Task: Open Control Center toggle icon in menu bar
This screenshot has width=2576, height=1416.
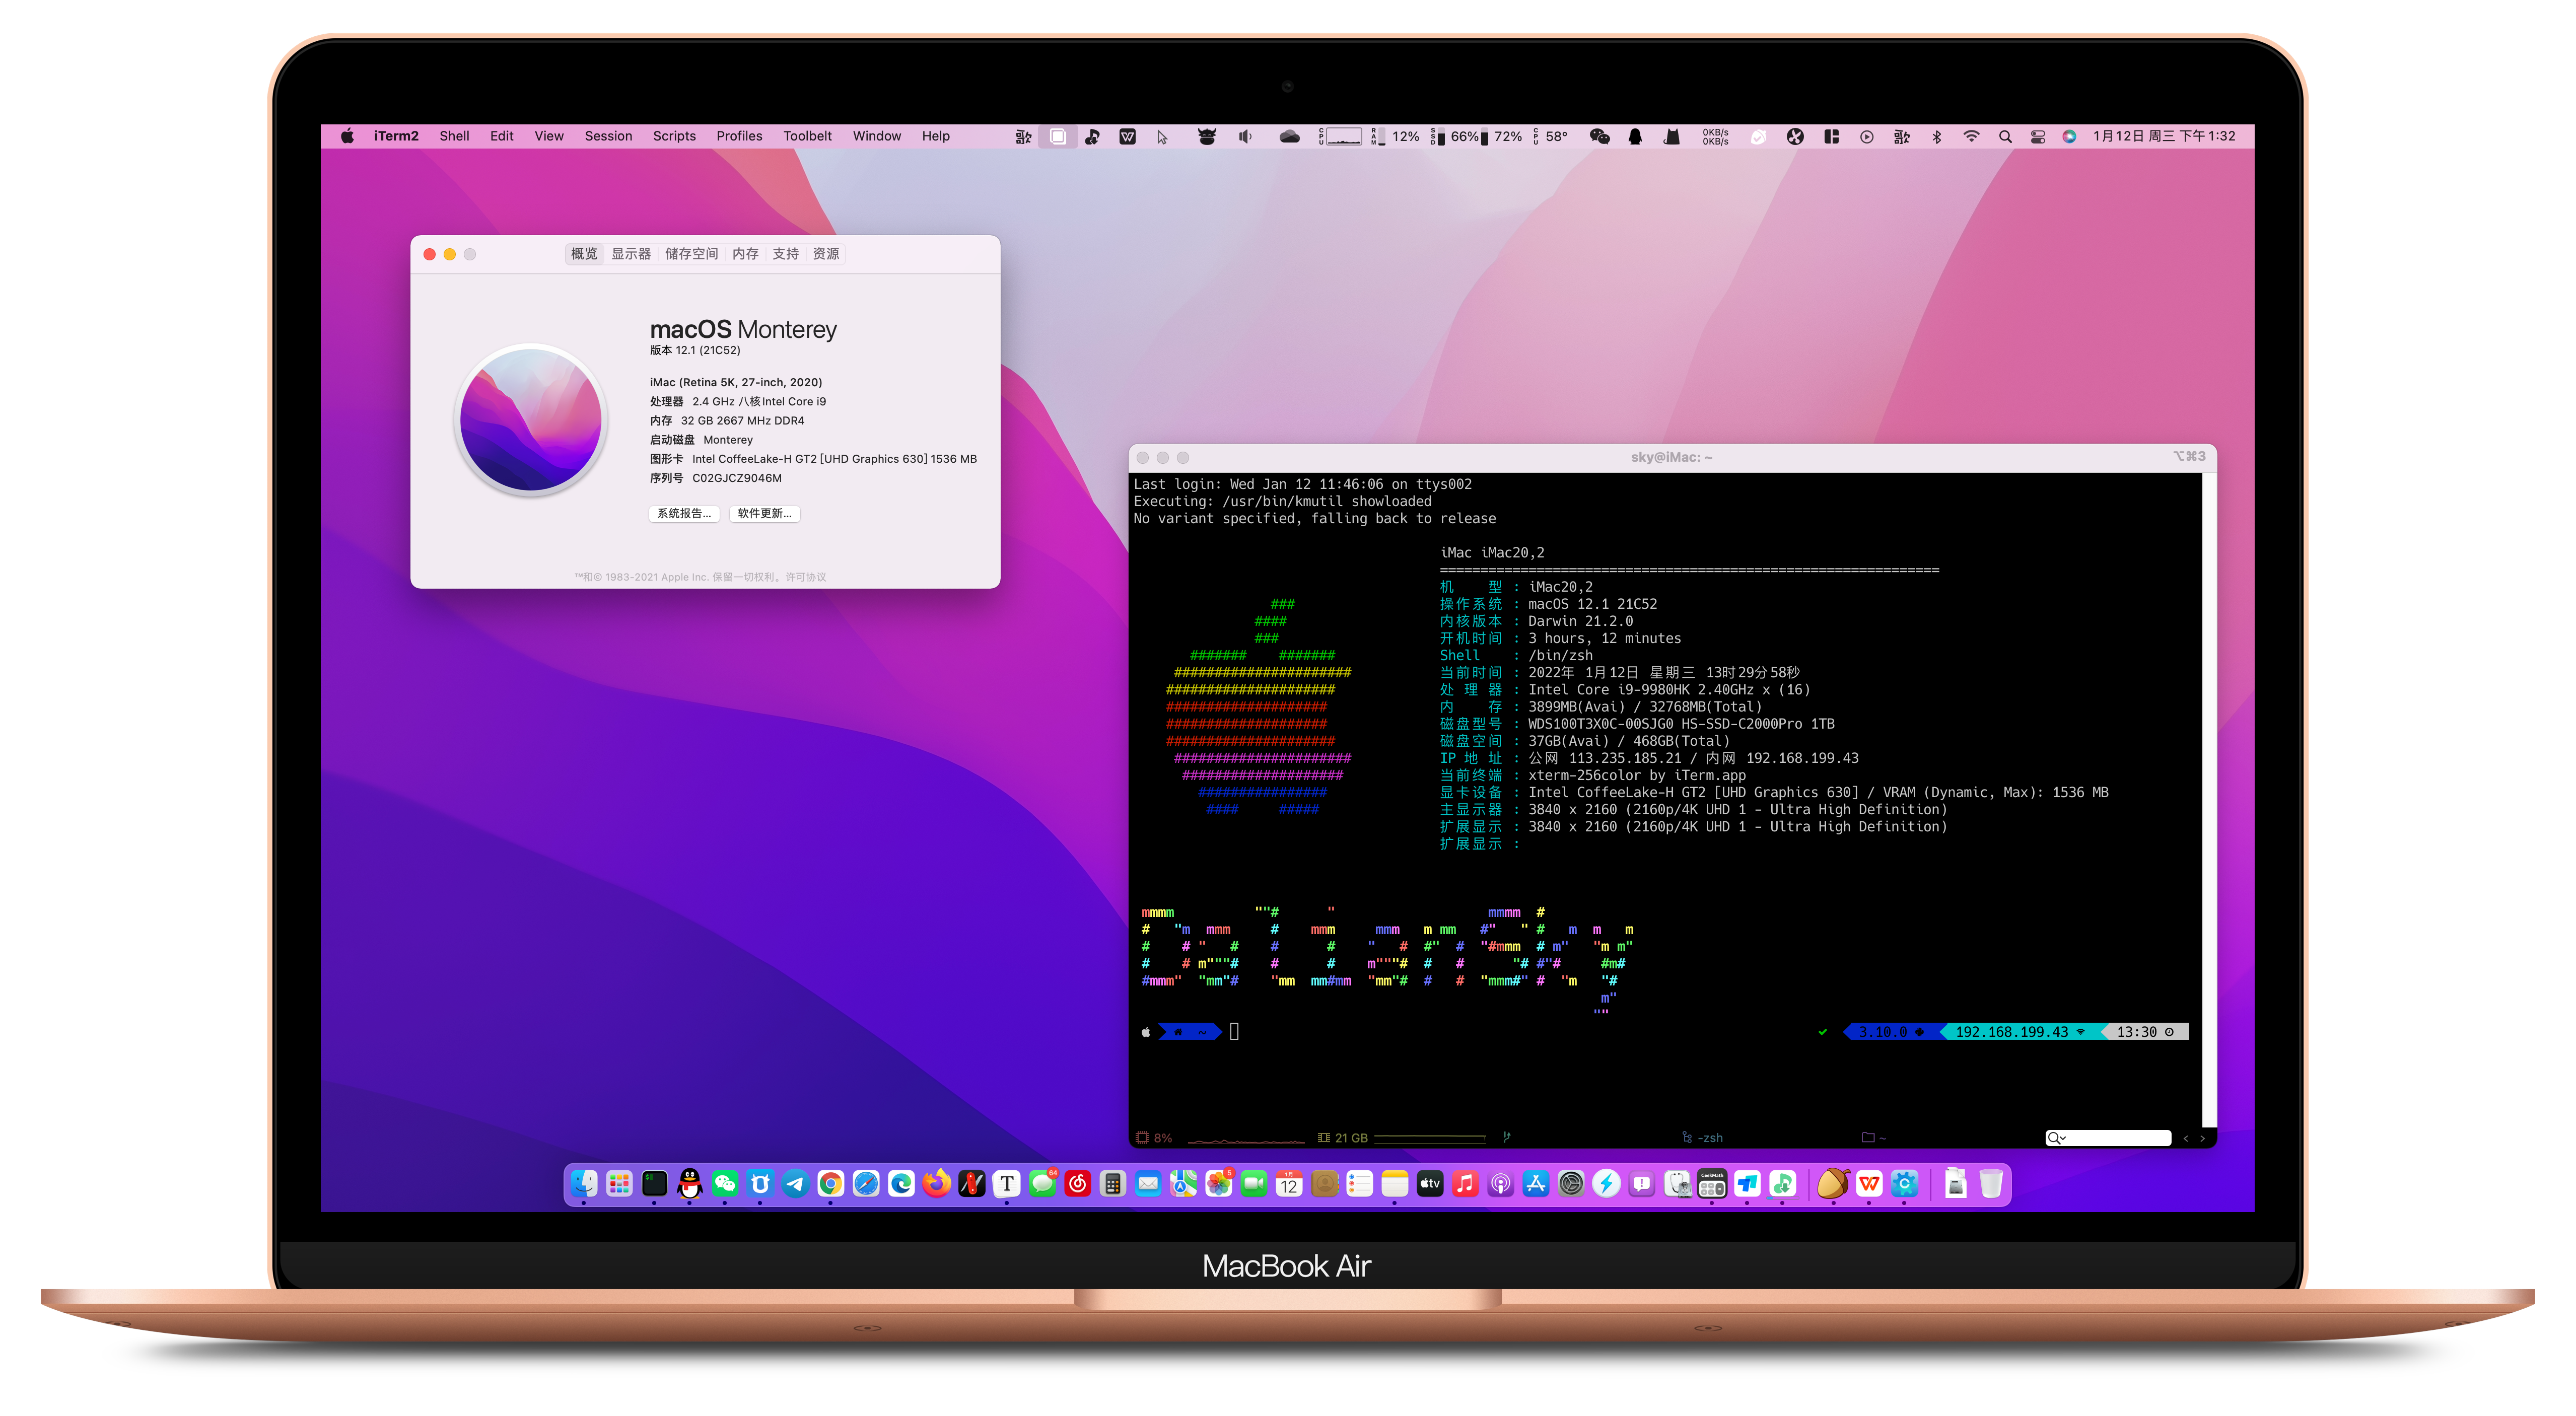Action: tap(2037, 137)
